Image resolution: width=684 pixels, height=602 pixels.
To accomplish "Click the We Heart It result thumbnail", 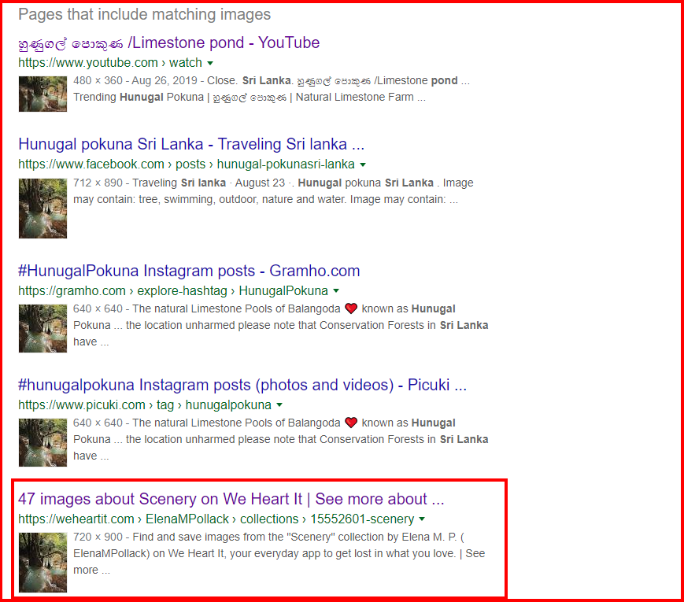I will 43,563.
